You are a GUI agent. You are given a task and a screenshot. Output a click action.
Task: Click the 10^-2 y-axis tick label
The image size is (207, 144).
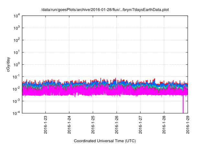[x=16, y=89]
